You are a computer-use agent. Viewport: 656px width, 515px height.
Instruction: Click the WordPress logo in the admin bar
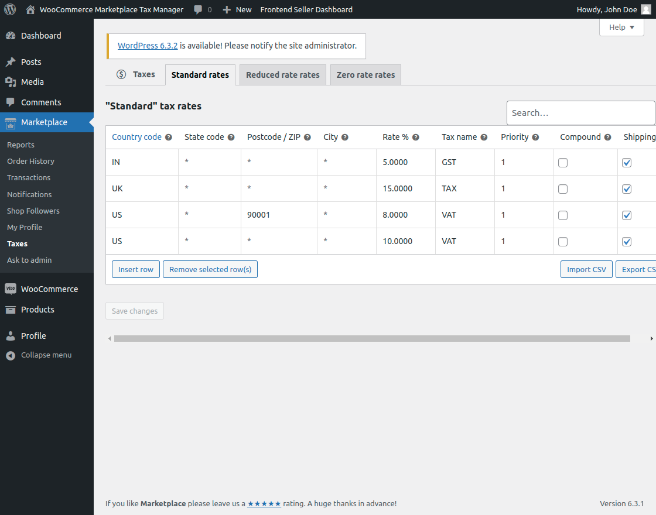(9, 9)
